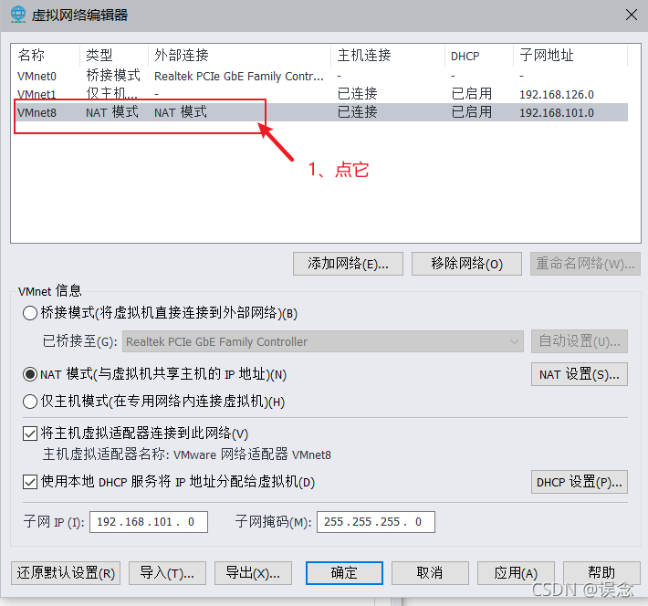
Task: Click the 导入(T)... button
Action: [x=167, y=573]
